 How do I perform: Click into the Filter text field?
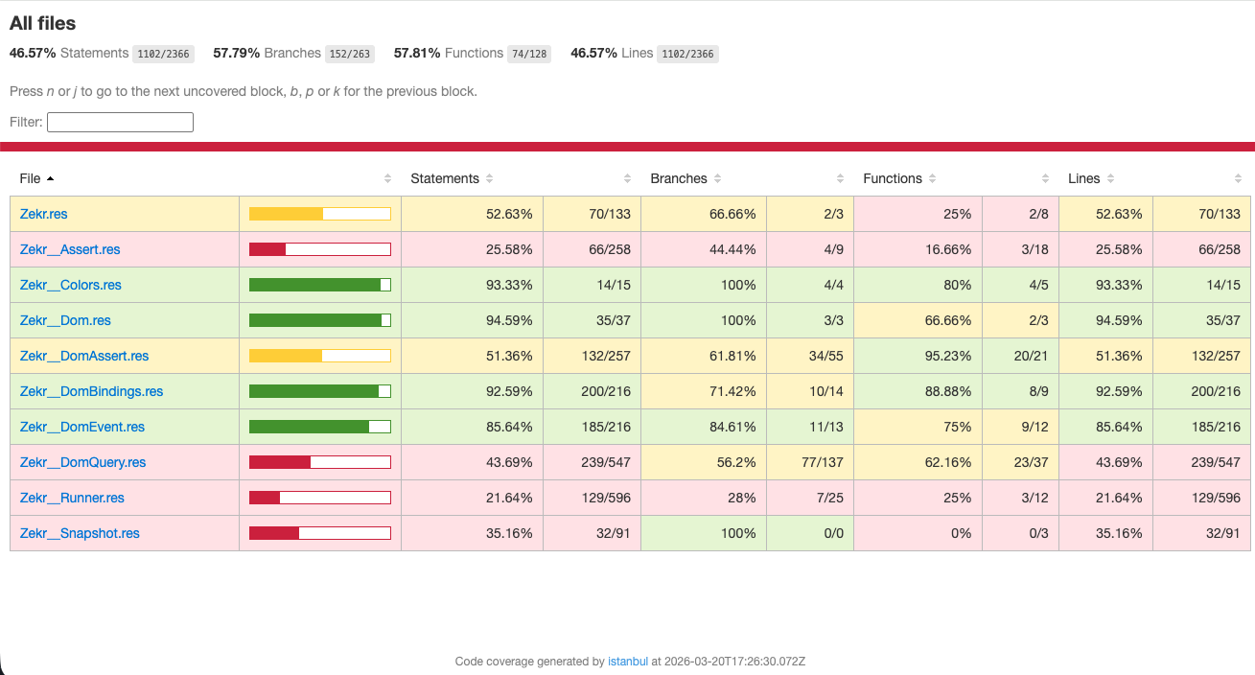coord(120,122)
